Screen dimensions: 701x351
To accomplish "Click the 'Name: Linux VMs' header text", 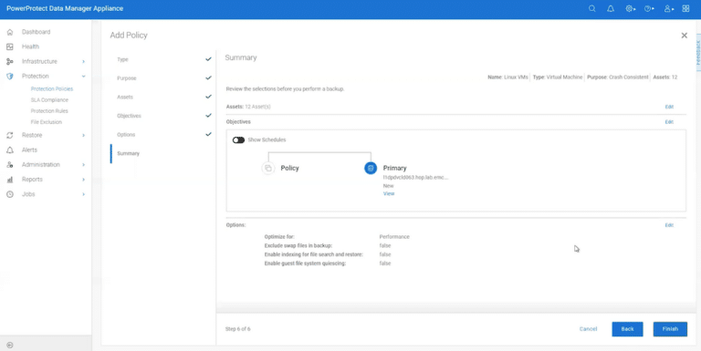I will 507,77.
